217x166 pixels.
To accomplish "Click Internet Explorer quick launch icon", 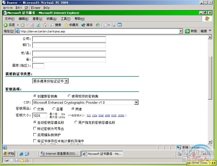I will (x=21, y=154).
